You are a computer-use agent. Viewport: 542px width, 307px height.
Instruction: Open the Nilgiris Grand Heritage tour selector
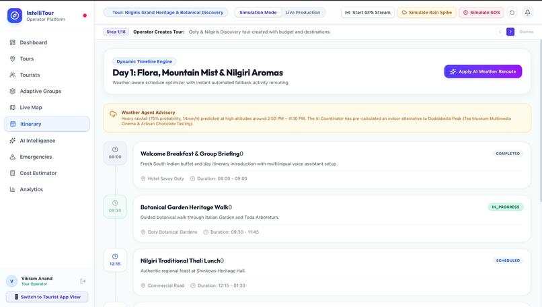coord(165,13)
